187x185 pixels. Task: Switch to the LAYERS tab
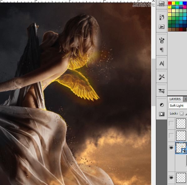pos(175,99)
